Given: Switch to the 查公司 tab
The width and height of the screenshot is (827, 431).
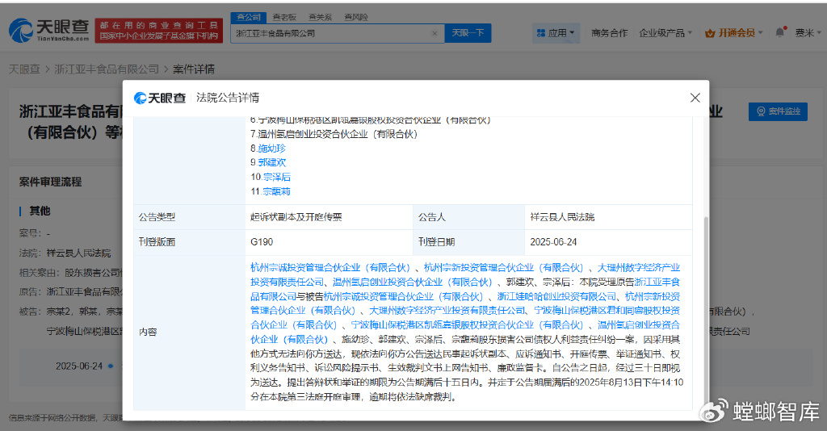Looking at the screenshot, I should click(x=249, y=17).
